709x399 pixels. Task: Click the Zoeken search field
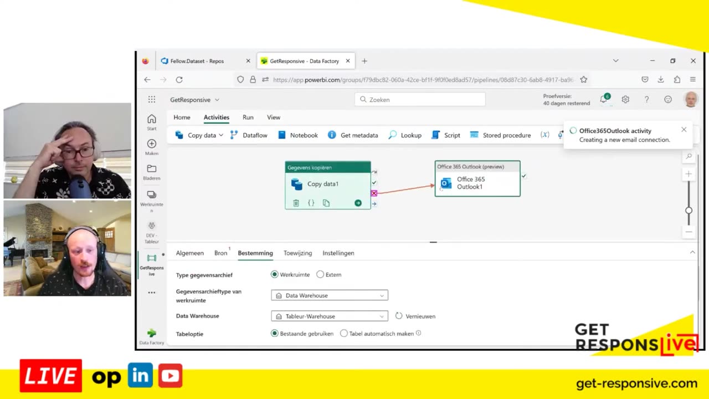pyautogui.click(x=420, y=100)
